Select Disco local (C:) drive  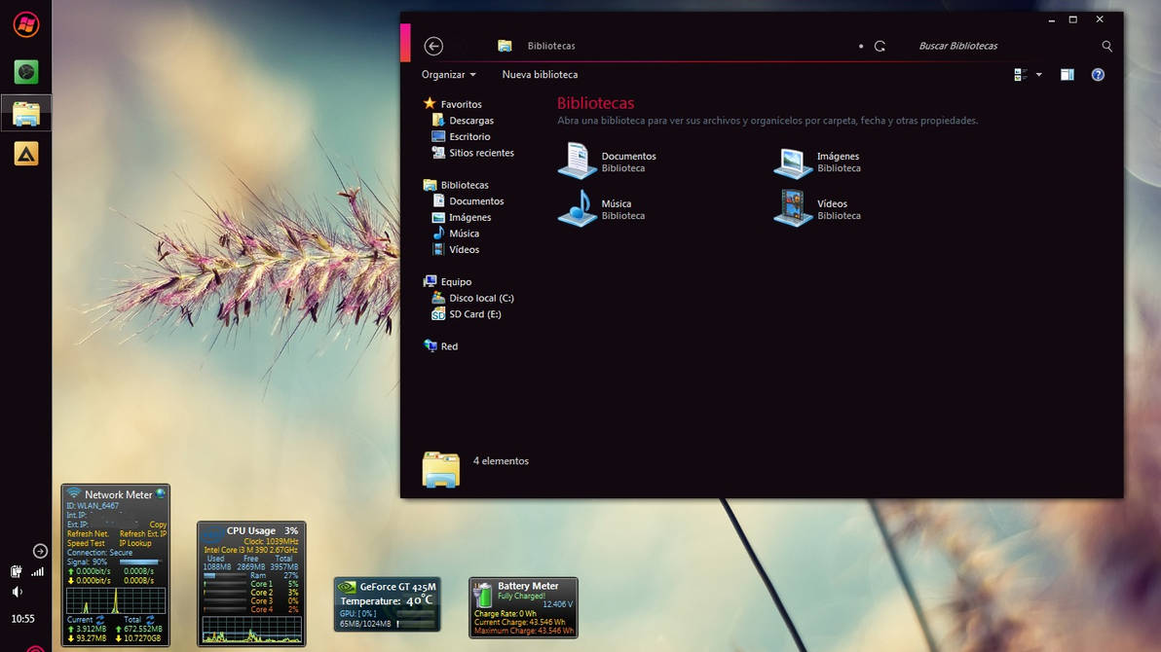(x=481, y=298)
